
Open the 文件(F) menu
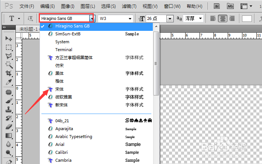[x=27, y=6]
